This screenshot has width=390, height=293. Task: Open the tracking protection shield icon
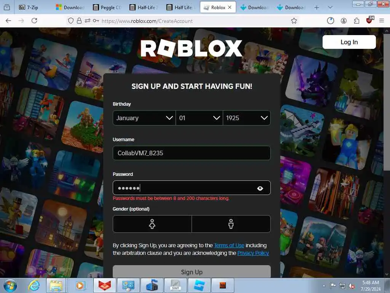[x=71, y=21]
